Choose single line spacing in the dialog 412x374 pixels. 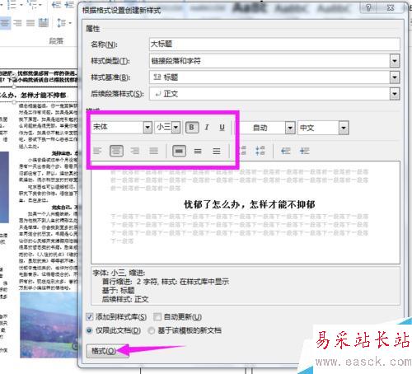point(179,151)
